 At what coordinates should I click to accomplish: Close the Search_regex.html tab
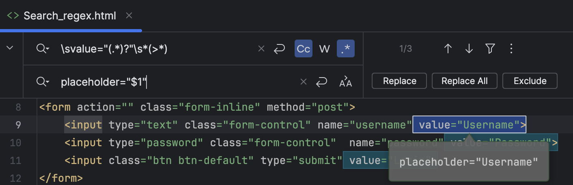[x=129, y=16]
